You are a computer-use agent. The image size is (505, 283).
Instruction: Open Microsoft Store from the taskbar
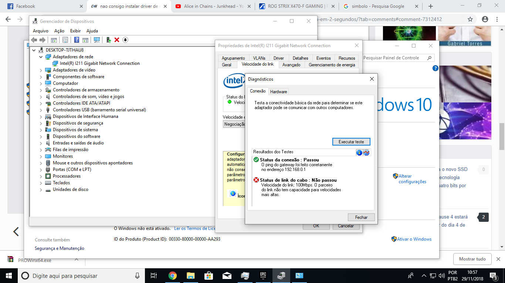pos(209,275)
